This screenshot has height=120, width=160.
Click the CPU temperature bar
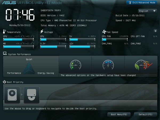[18, 39]
